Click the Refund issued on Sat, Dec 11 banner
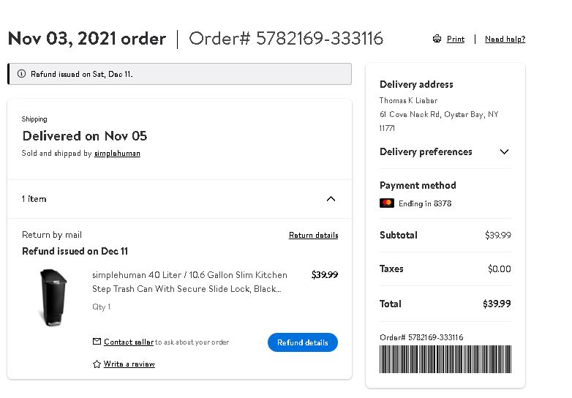572x398 pixels. pos(179,74)
